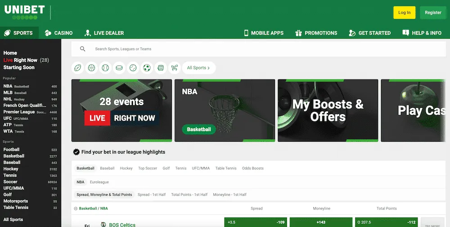This screenshot has height=227, width=450.
Task: Open Promotions menu
Action: point(316,33)
